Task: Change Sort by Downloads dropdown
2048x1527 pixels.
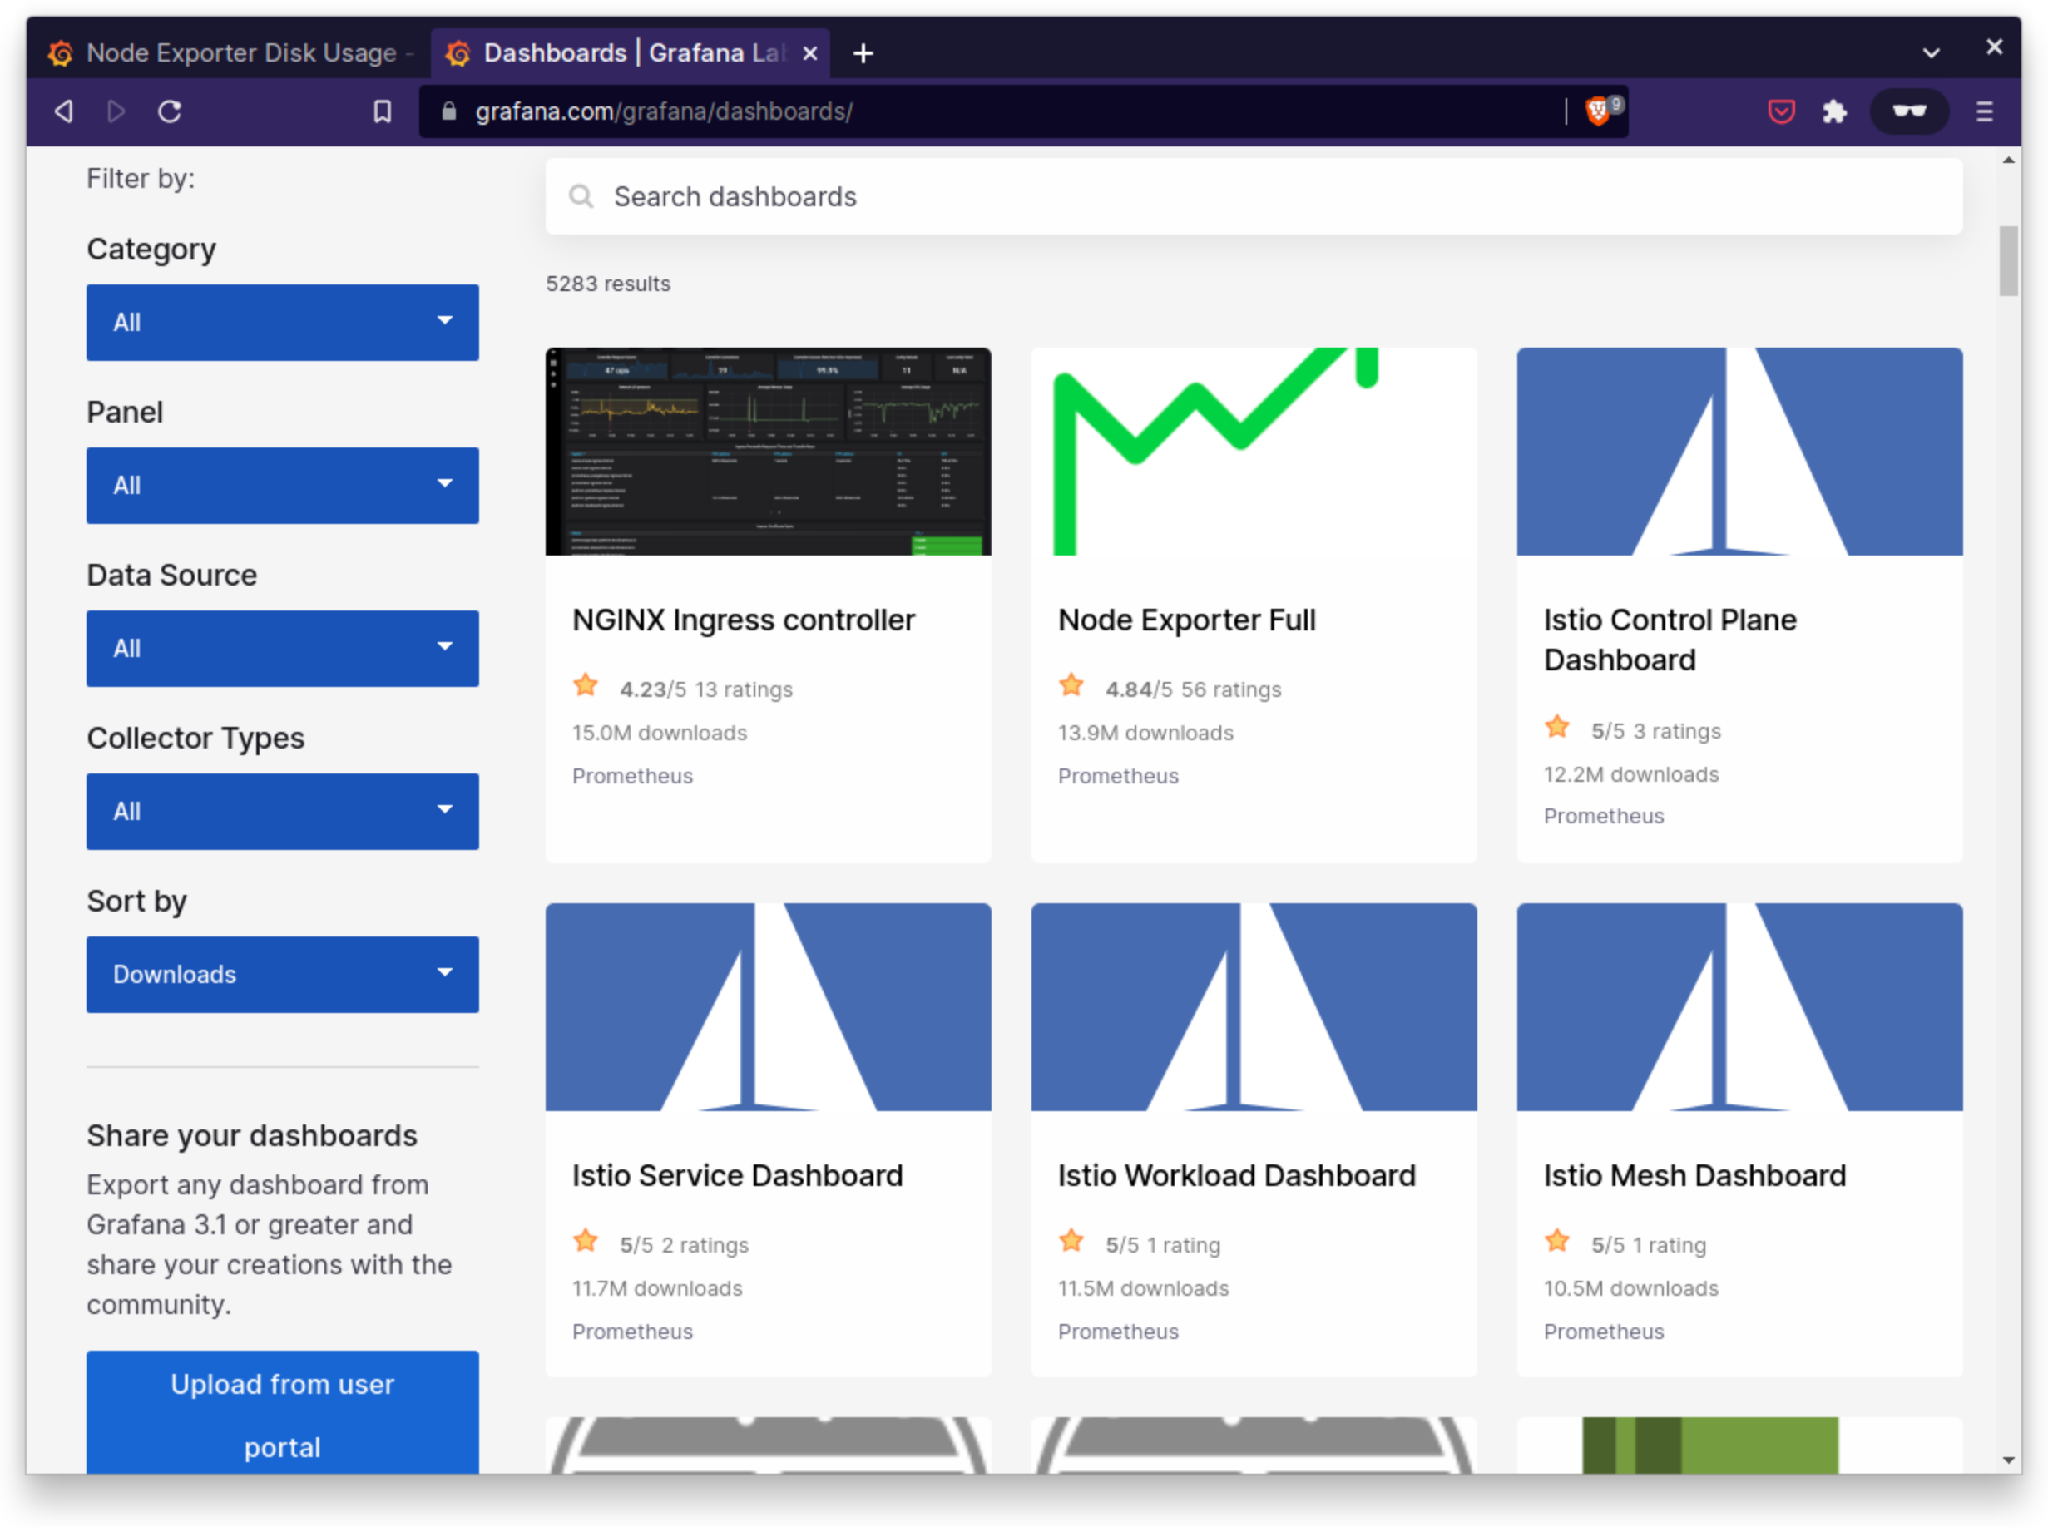Action: (282, 974)
